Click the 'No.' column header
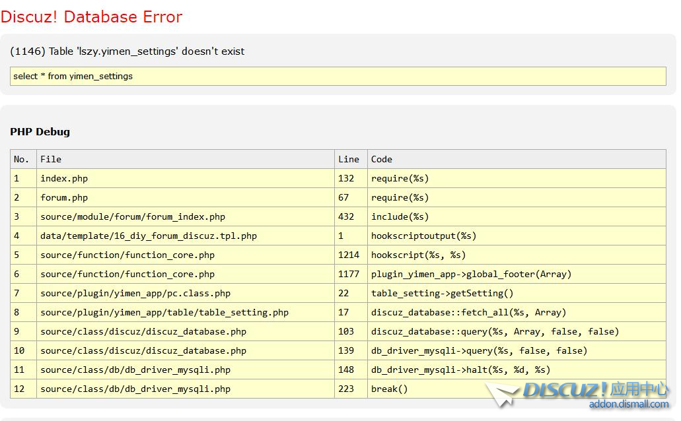The width and height of the screenshot is (681, 421). pyautogui.click(x=22, y=159)
